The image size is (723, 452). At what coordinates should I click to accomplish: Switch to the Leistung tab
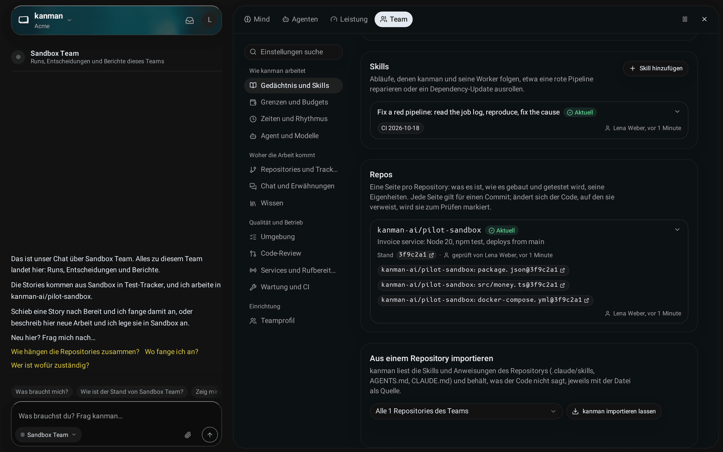[x=349, y=20]
